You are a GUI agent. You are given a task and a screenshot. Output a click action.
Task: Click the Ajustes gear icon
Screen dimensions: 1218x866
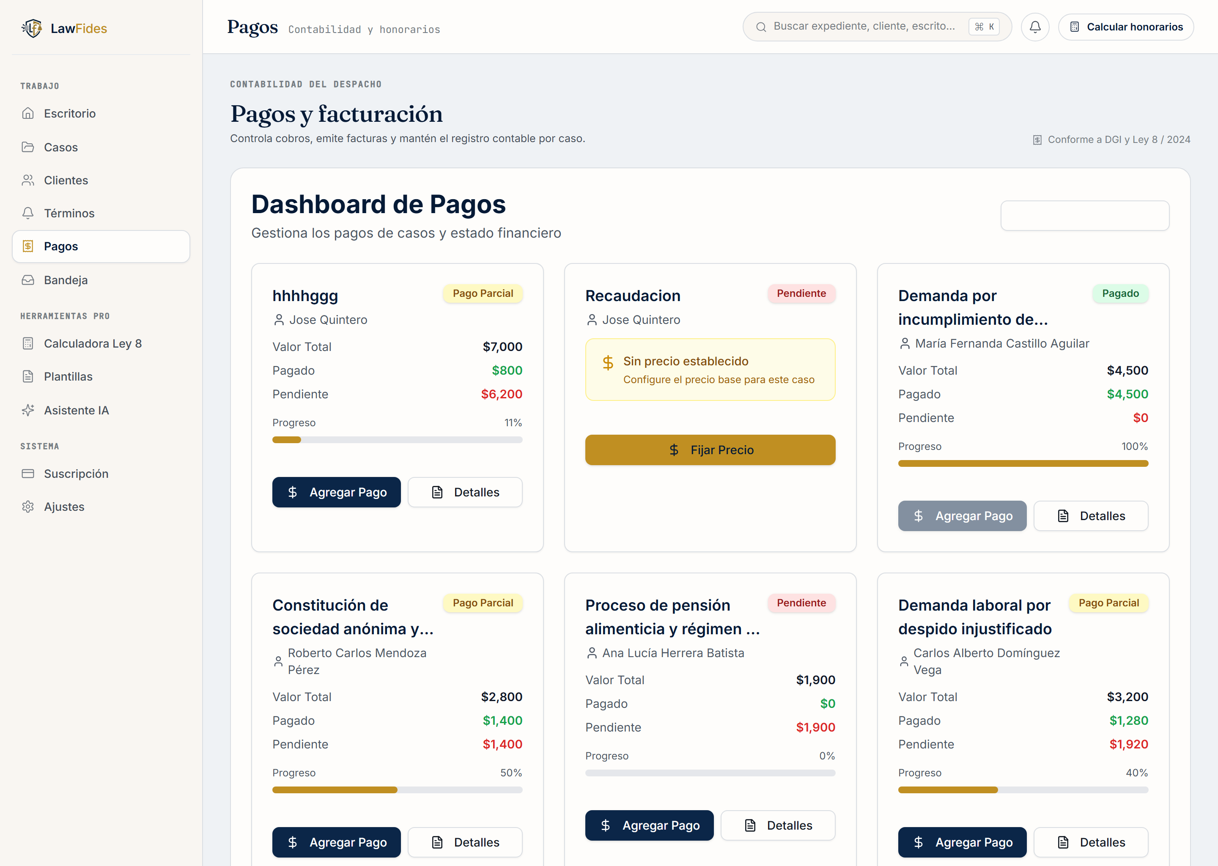pyautogui.click(x=28, y=507)
